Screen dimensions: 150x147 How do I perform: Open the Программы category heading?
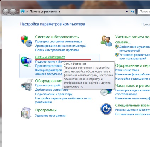(46, 110)
